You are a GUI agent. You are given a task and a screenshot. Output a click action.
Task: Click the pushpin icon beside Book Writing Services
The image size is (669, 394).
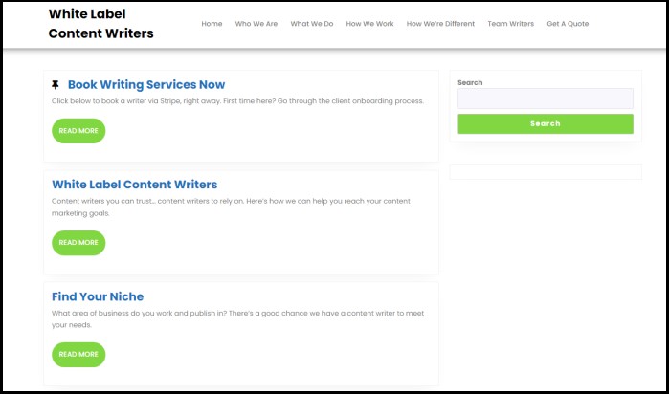[56, 84]
